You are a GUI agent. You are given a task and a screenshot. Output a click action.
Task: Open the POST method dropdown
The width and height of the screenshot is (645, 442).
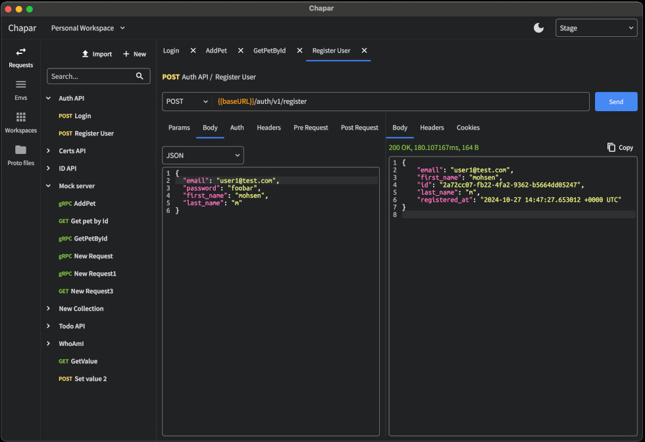(x=187, y=102)
